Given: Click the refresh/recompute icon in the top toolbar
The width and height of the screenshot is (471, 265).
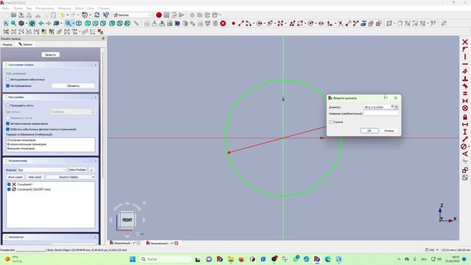Looking at the screenshot, I should (x=96, y=15).
